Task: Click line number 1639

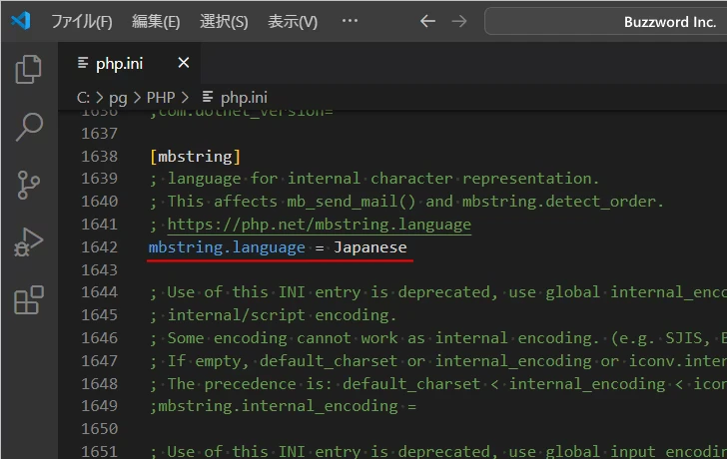Action: click(x=99, y=179)
